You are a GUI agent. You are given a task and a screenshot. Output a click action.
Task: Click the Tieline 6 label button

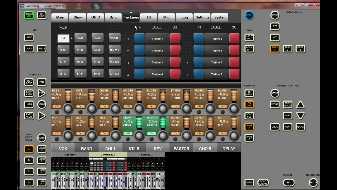pyautogui.click(x=216, y=50)
